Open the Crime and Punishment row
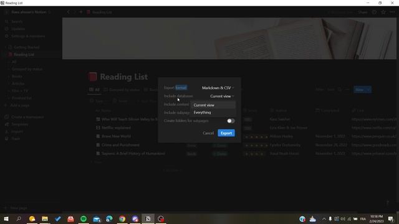 (x=120, y=145)
